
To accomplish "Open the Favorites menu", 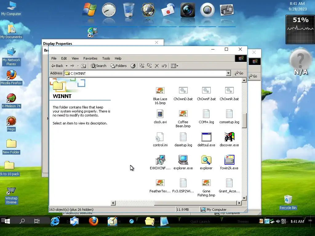I will (x=90, y=58).
